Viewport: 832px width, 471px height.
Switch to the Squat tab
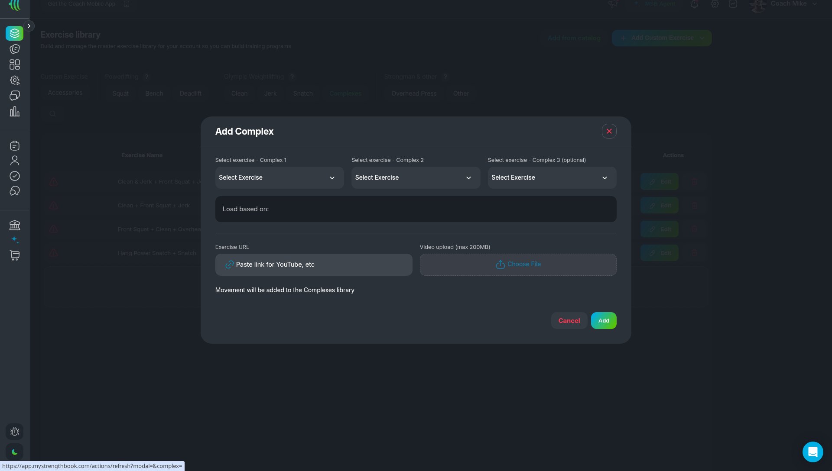(x=120, y=94)
